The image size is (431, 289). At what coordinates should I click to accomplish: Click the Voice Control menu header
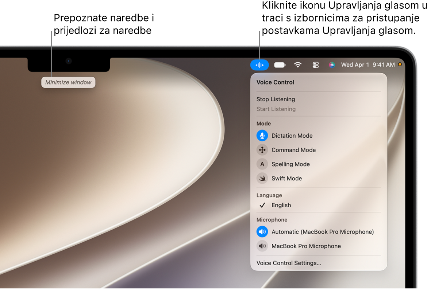275,82
